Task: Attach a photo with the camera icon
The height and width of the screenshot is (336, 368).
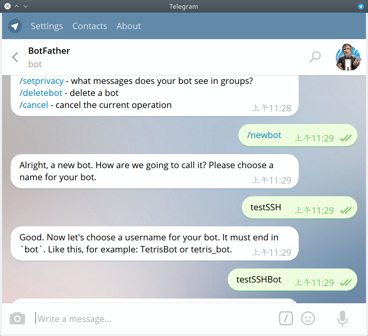Action: click(x=17, y=318)
